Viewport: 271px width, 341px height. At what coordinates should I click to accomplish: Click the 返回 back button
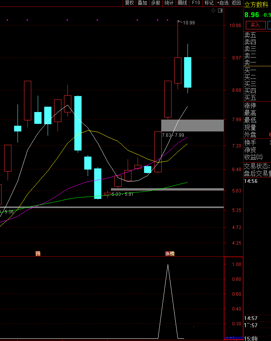point(236,3)
